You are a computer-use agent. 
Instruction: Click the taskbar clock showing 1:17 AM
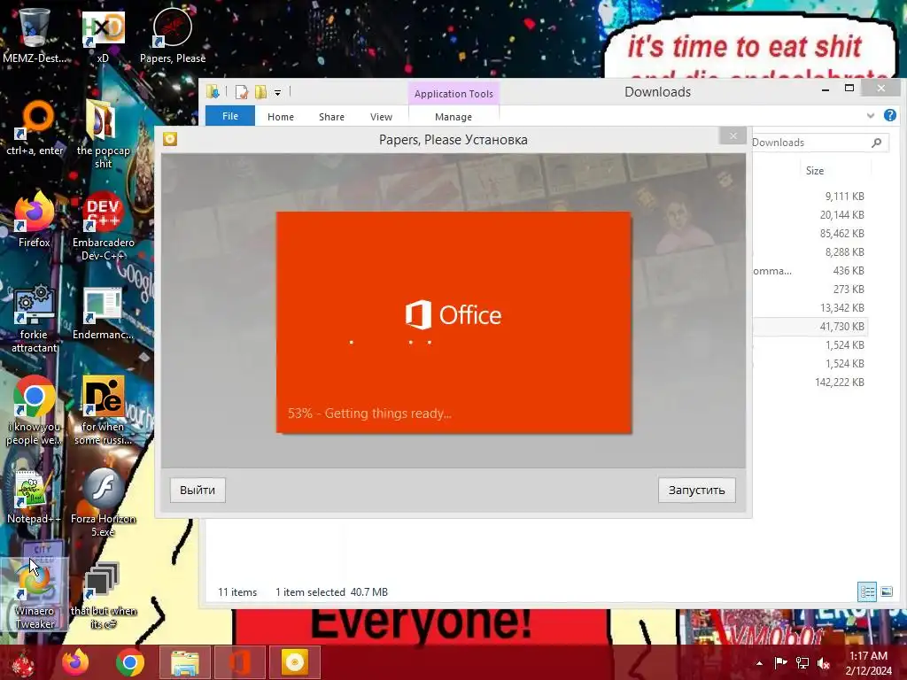(x=868, y=663)
